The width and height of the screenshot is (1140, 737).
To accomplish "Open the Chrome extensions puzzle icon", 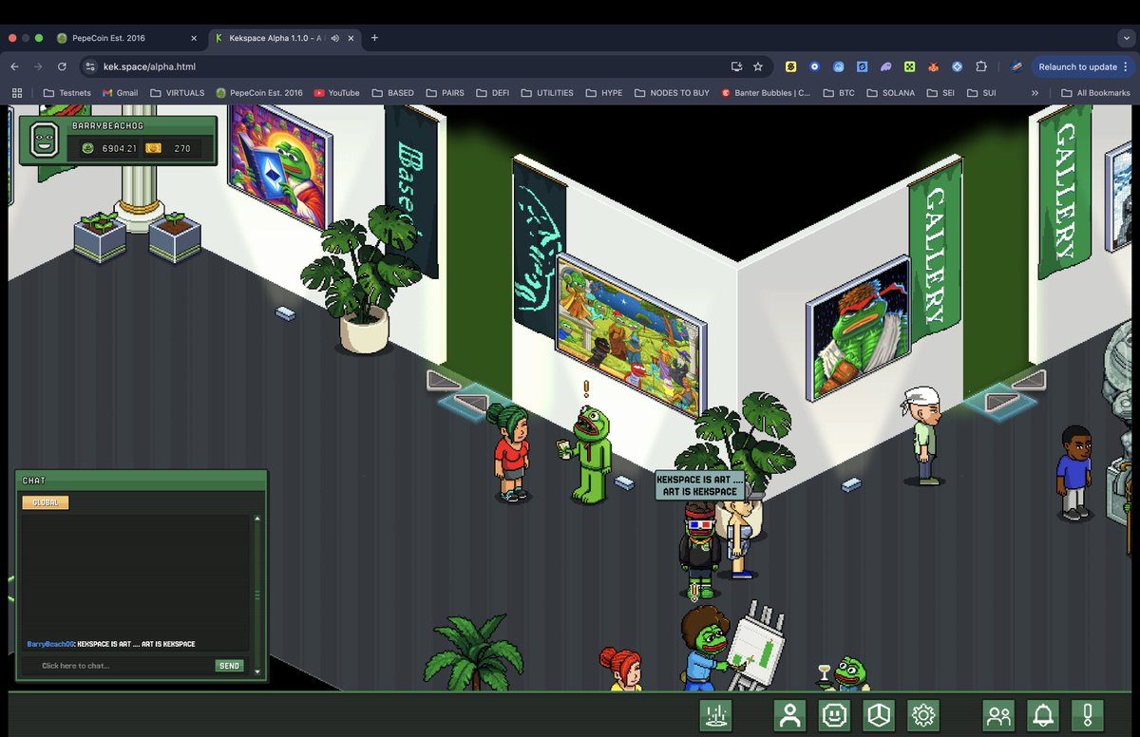I will pyautogui.click(x=980, y=67).
